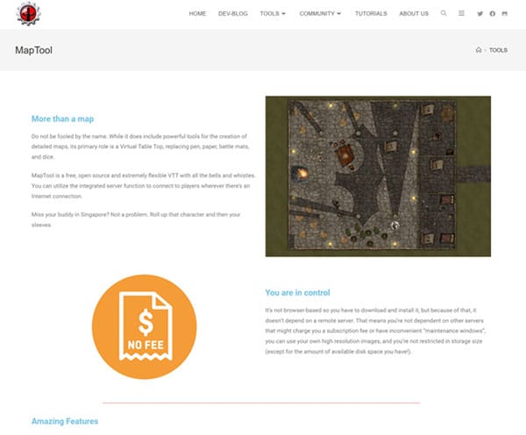Viewport: 526px width, 435px height.
Task: Click the MapTool page title
Action: (x=33, y=50)
